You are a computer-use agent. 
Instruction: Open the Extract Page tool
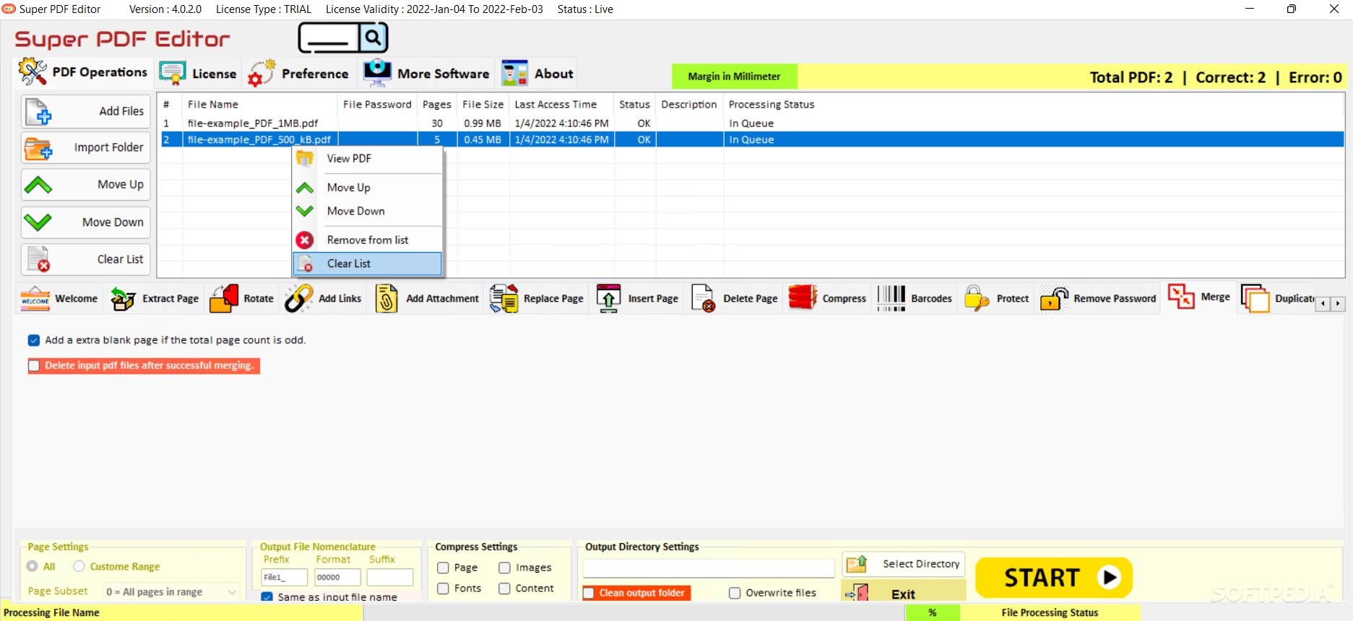pos(155,298)
